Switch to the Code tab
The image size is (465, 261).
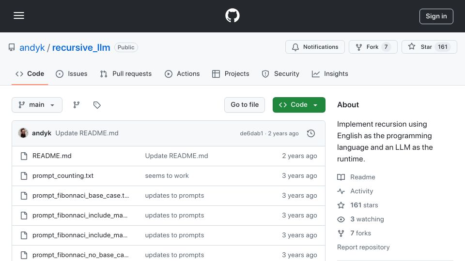click(x=30, y=73)
